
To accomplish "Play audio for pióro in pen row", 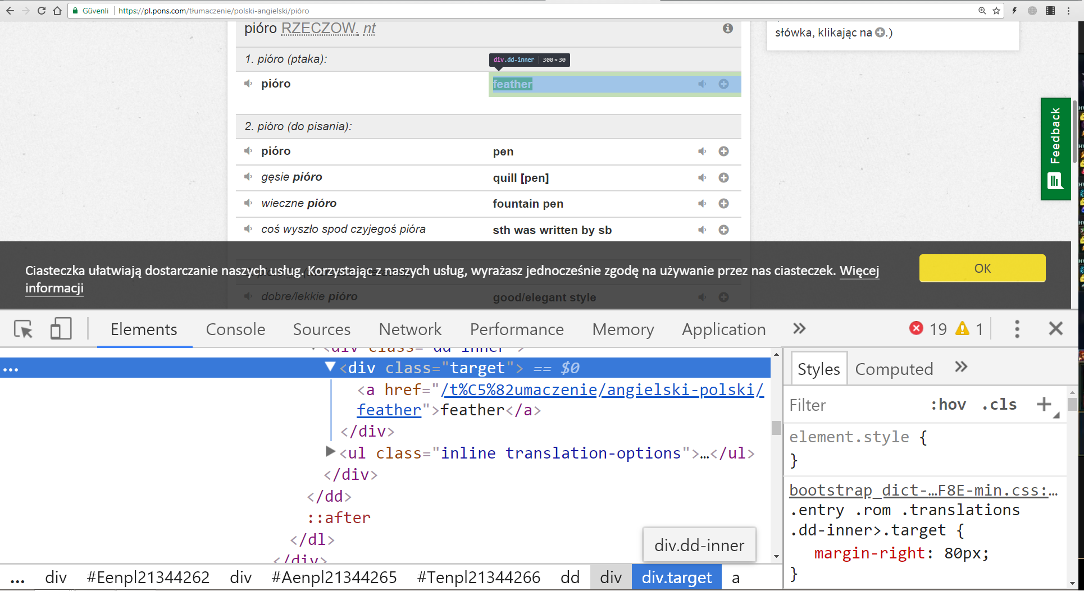I will coord(248,151).
